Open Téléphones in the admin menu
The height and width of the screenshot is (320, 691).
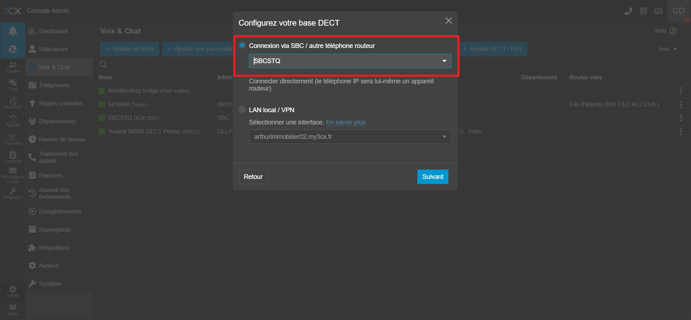59,85
